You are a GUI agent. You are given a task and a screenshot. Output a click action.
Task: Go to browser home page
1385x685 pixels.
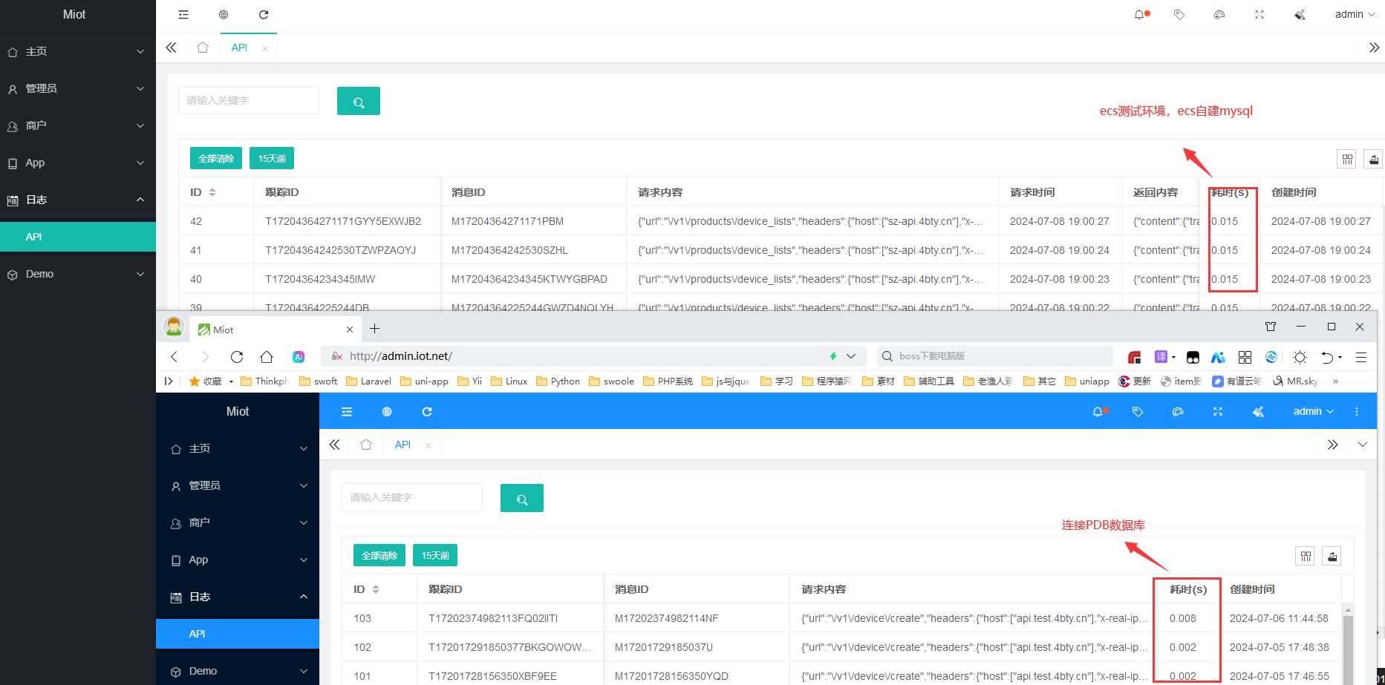click(x=267, y=357)
